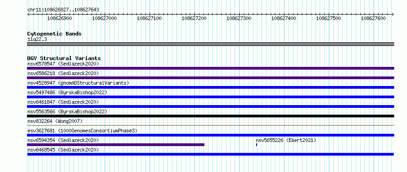Open nsv5563566 (ByrskaBishop2022) entry
This screenshot has width=407, height=172.
(x=67, y=111)
